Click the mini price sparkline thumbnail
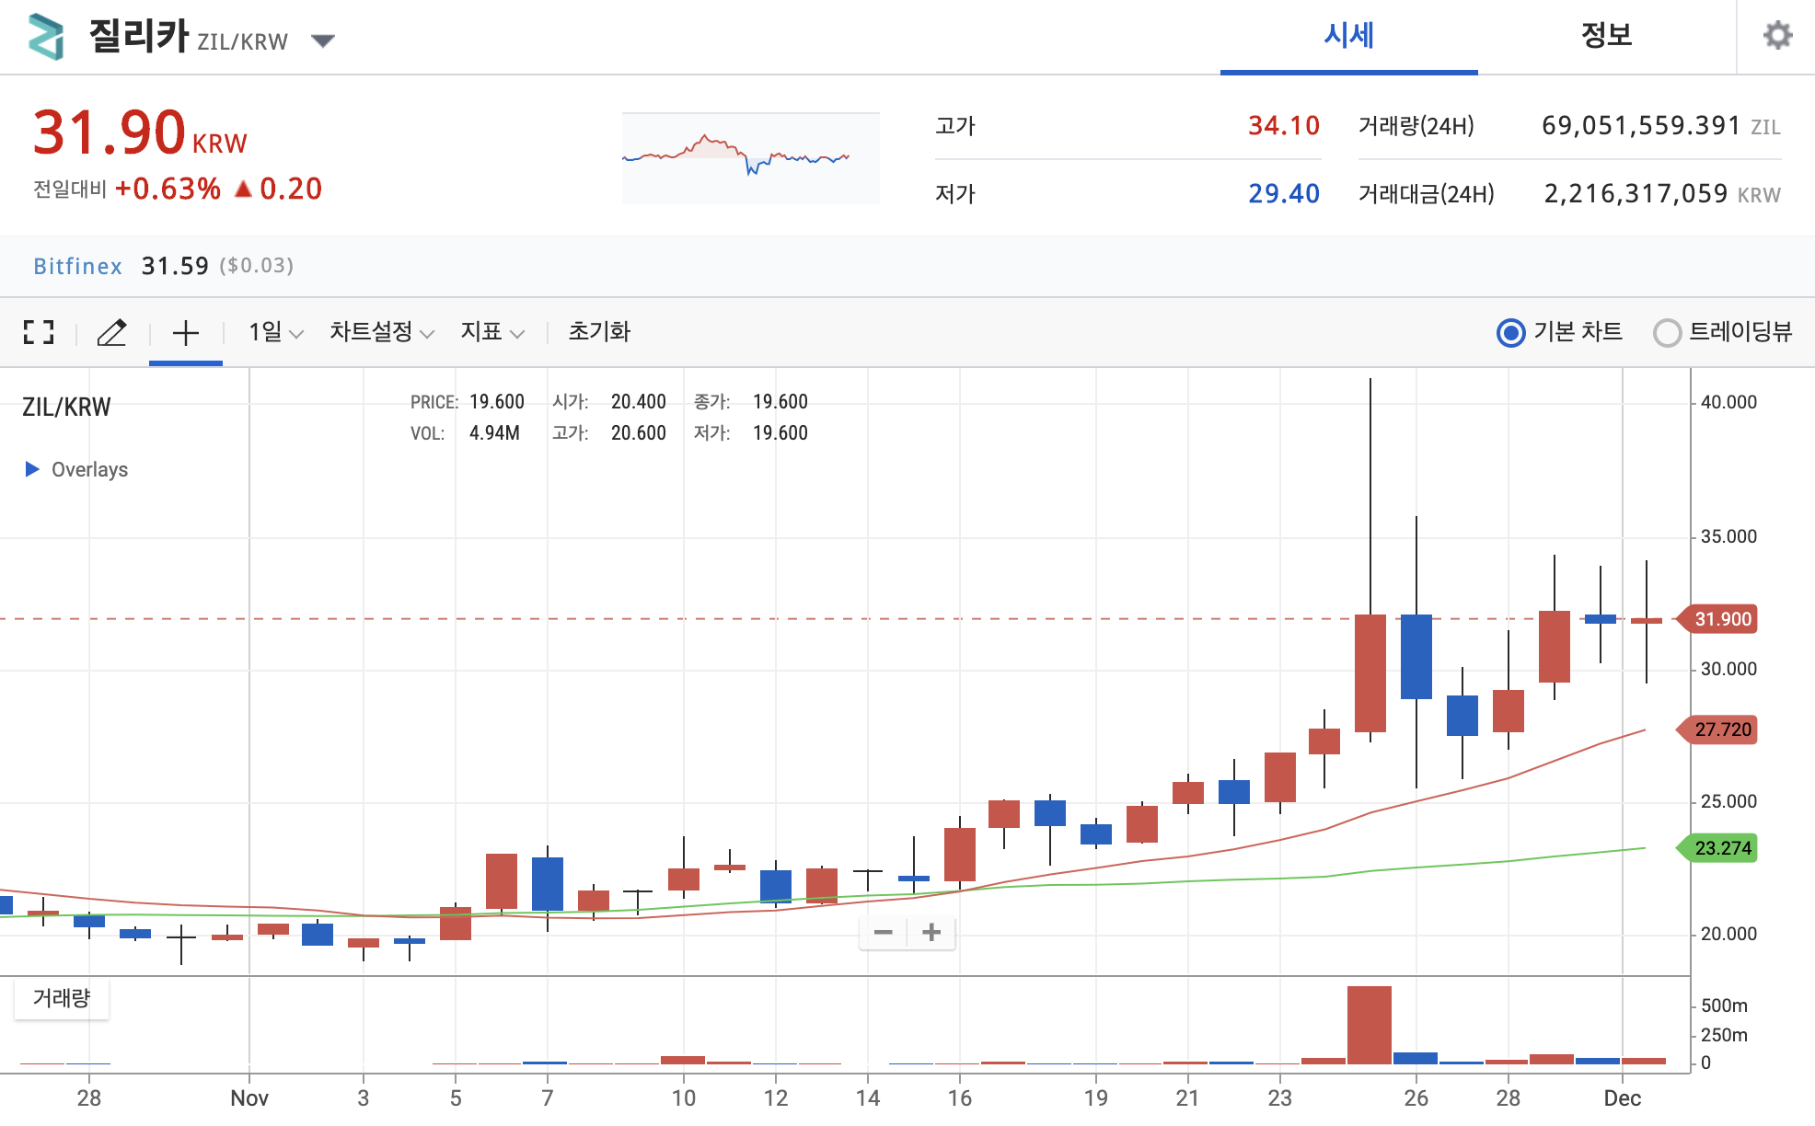The image size is (1815, 1126). 750,157
